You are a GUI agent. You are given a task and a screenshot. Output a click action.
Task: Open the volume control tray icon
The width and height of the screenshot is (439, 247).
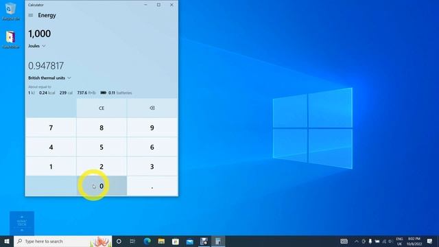(x=390, y=241)
